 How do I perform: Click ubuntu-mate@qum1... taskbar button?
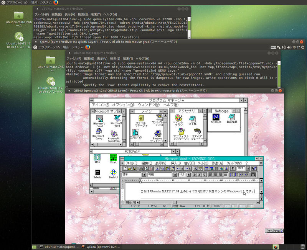pyautogui.click(x=59, y=247)
